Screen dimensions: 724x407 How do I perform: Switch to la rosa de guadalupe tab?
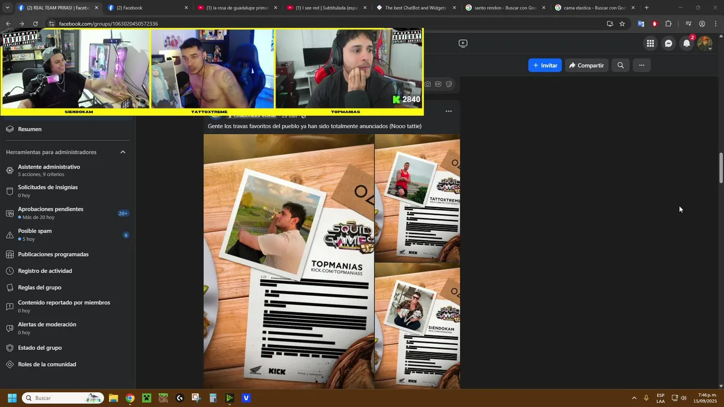tap(237, 8)
